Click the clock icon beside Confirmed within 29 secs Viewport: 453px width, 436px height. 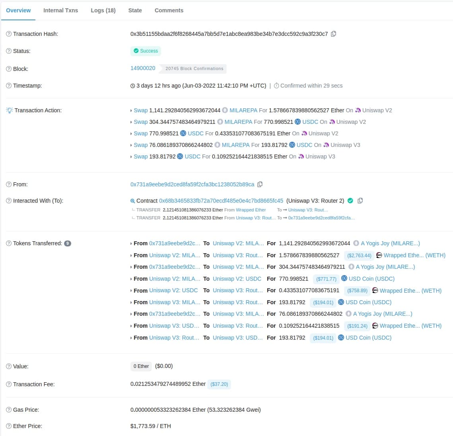(276, 86)
